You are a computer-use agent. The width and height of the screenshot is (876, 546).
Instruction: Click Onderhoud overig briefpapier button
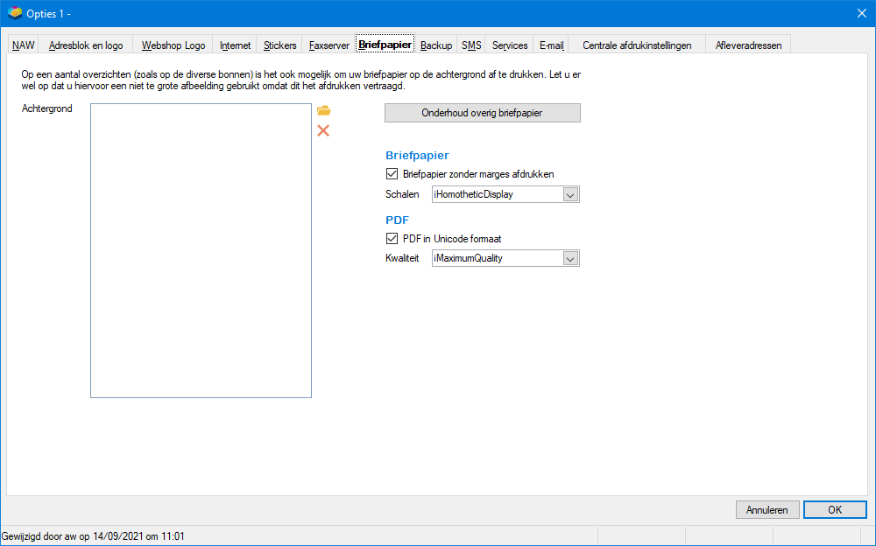[x=483, y=113]
